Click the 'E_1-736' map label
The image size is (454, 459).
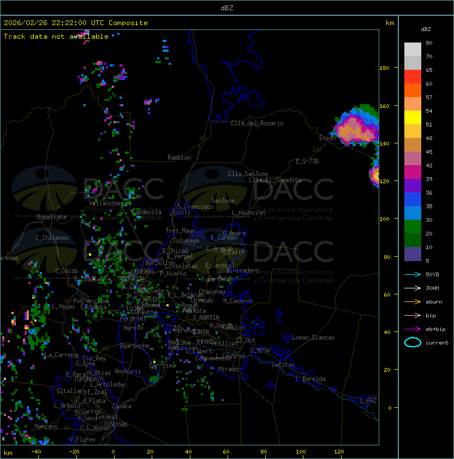coord(307,161)
